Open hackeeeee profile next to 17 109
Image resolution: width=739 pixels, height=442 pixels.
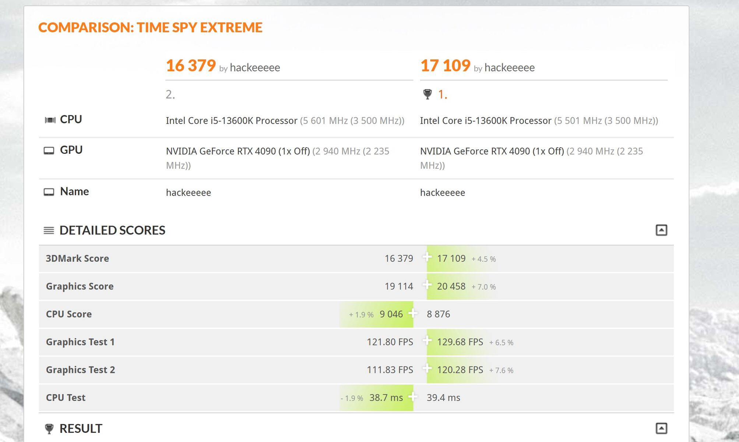click(509, 68)
